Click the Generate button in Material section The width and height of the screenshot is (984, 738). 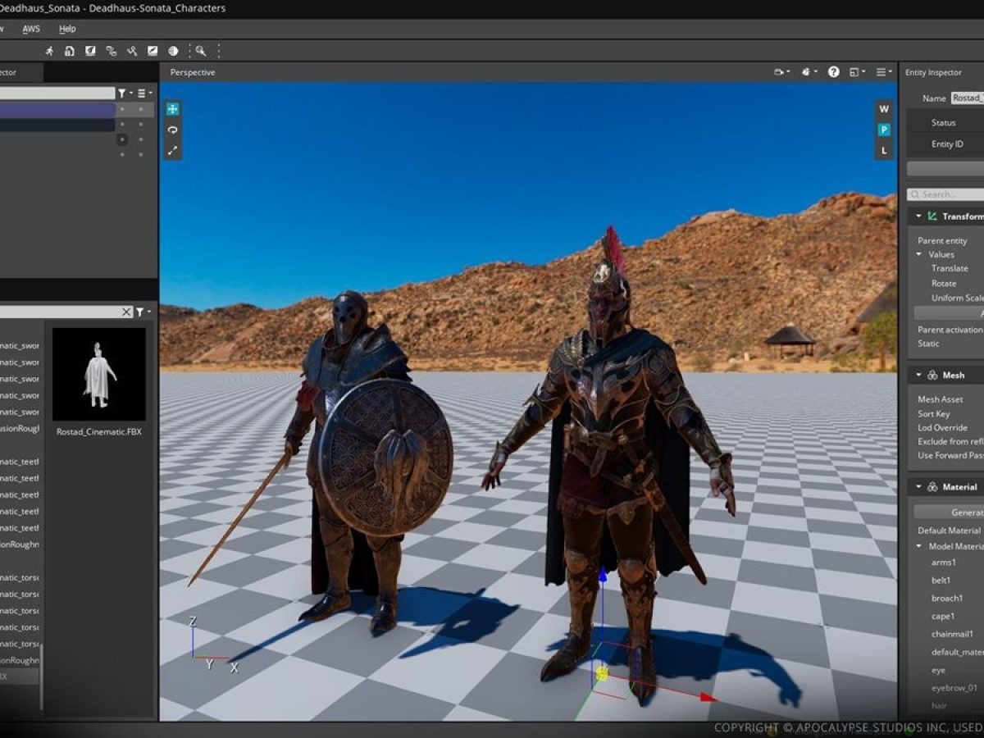coord(949,512)
